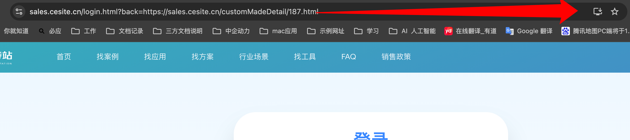Expand the 文档记录 bookmark folder

(125, 31)
